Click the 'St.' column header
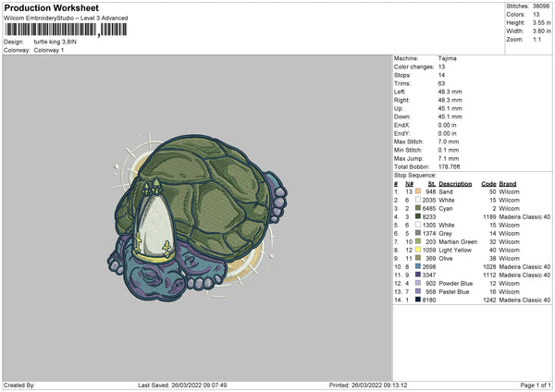Viewport: 555px width, 392px height. point(432,184)
